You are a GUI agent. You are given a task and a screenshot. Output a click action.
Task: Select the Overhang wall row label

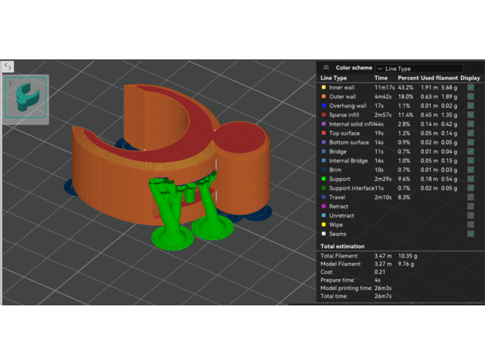pos(348,106)
